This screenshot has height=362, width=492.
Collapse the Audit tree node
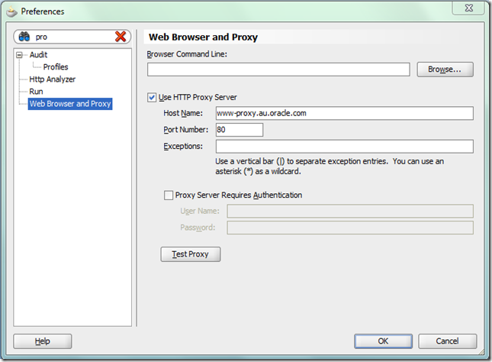[x=21, y=55]
